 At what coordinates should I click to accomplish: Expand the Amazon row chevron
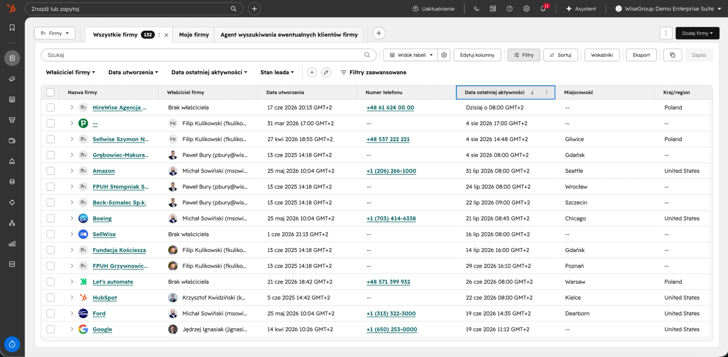tap(71, 171)
